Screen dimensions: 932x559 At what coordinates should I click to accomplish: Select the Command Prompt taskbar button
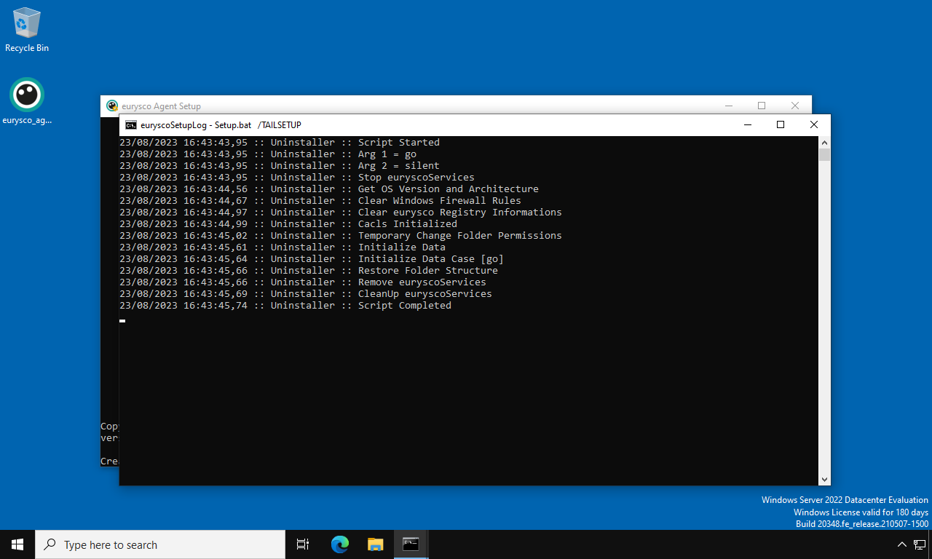coord(411,544)
